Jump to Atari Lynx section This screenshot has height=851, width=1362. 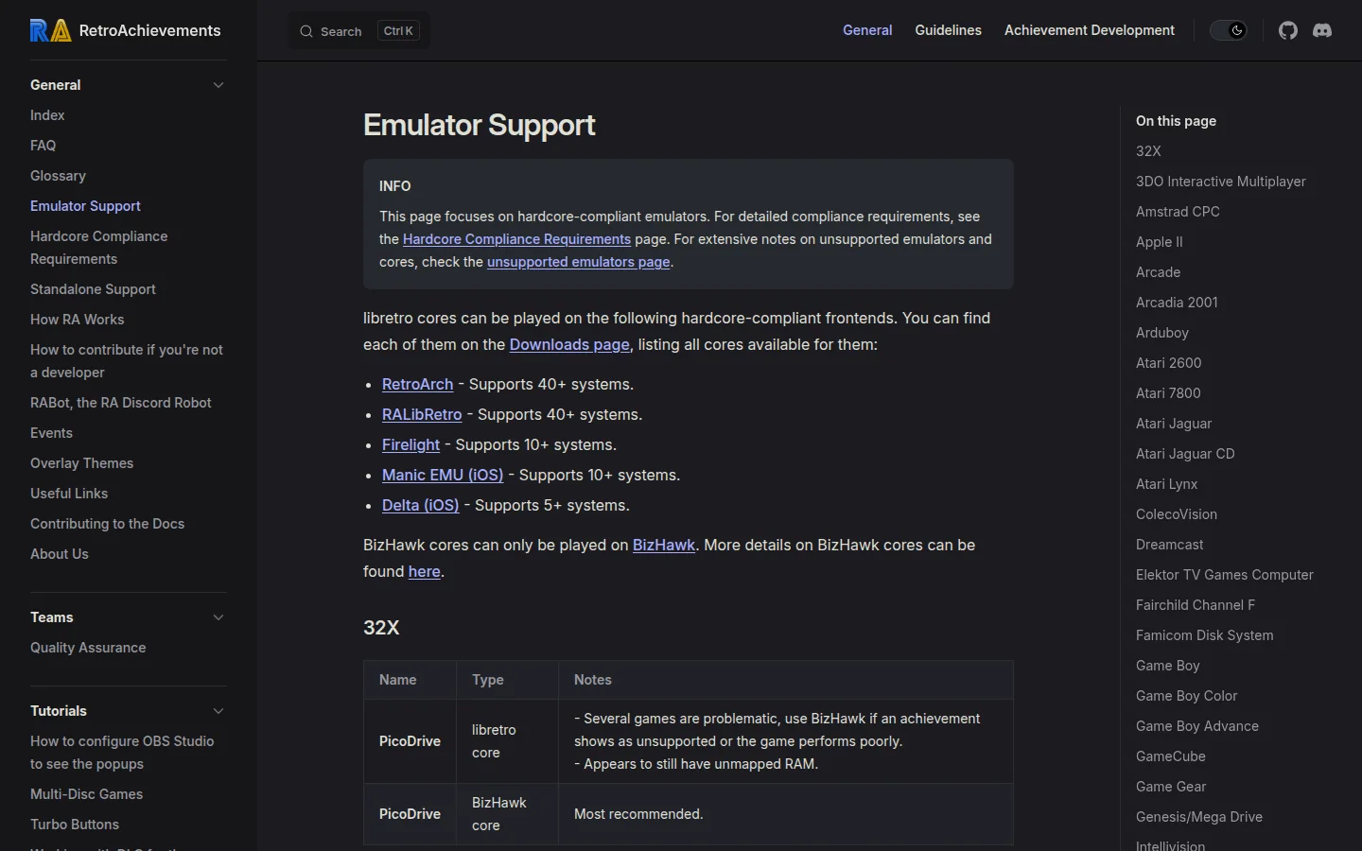(x=1167, y=484)
